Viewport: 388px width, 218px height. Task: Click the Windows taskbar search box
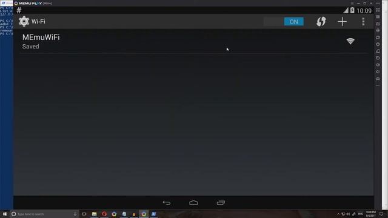tap(44, 214)
